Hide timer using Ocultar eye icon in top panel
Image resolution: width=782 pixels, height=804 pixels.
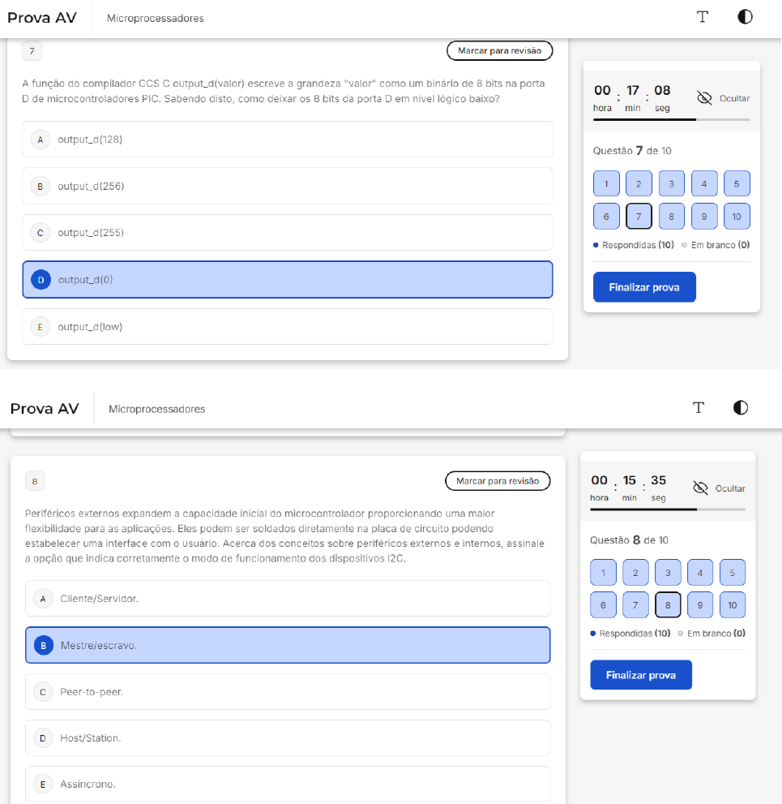pyautogui.click(x=705, y=98)
